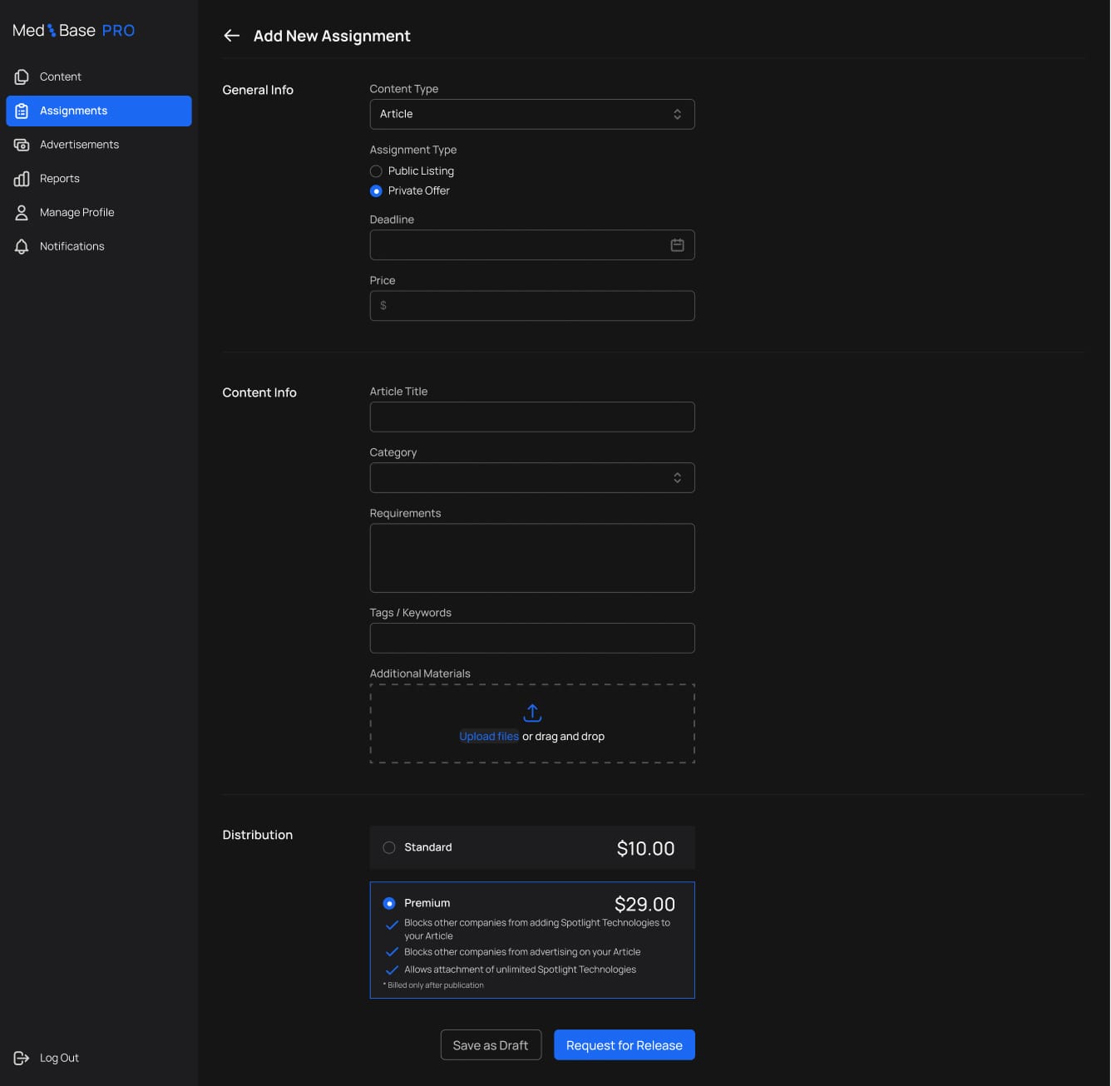The width and height of the screenshot is (1111, 1086).
Task: Open the Category dropdown
Action: click(532, 478)
